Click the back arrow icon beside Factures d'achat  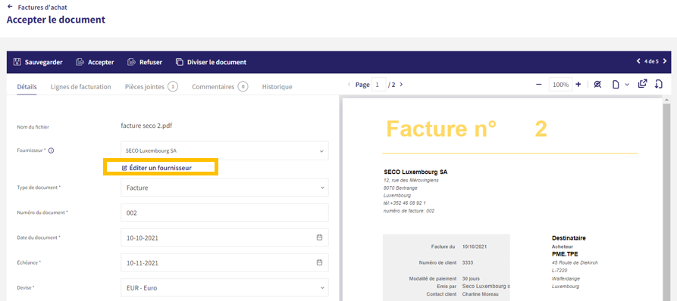tap(10, 8)
